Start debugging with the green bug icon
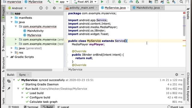 (119, 2)
